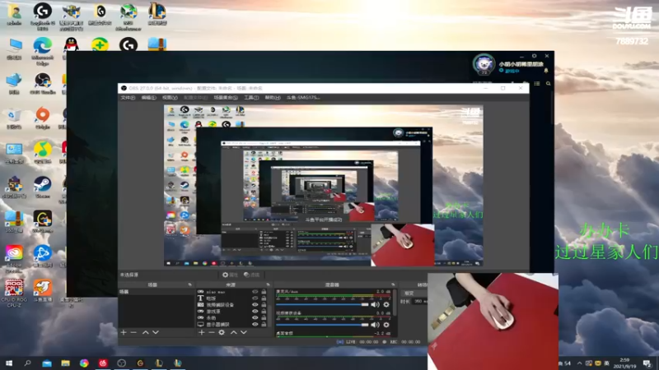Open the QQ penguin desktop icon
This screenshot has height=370, width=659.
tap(71, 46)
